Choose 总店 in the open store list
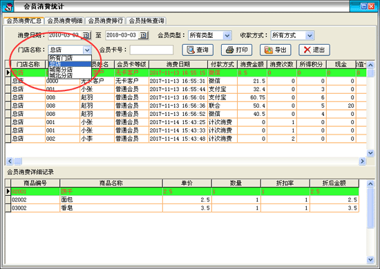This screenshot has height=269, width=380. tap(70, 64)
